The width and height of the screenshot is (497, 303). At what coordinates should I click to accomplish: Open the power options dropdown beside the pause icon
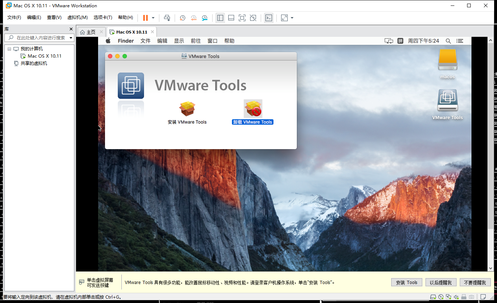[153, 18]
